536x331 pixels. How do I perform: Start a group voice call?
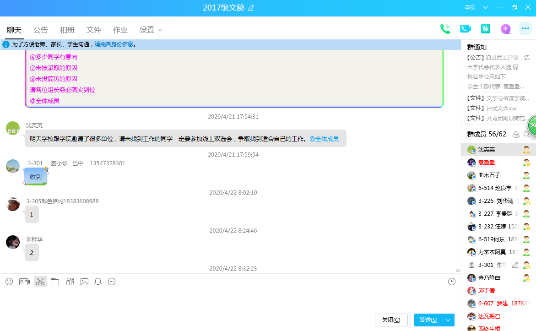pos(445,29)
